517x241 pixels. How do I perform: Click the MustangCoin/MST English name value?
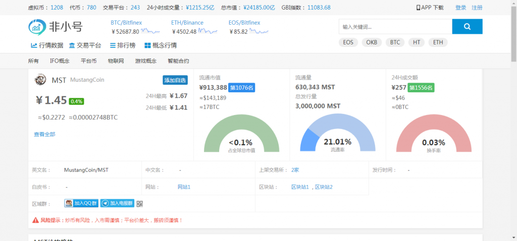click(x=86, y=170)
